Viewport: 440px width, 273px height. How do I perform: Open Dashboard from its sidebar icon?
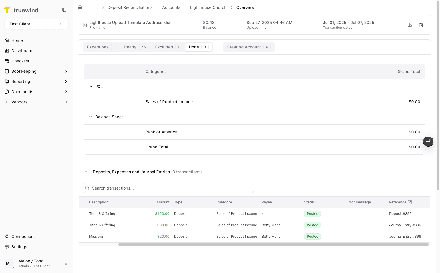coord(6,50)
